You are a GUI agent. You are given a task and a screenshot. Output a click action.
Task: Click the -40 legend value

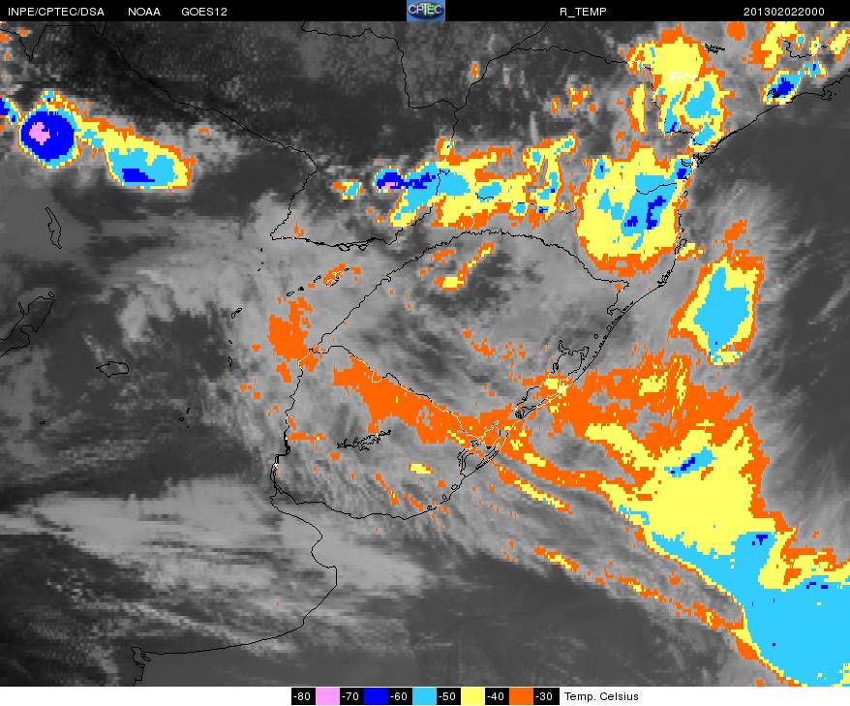coord(497,696)
